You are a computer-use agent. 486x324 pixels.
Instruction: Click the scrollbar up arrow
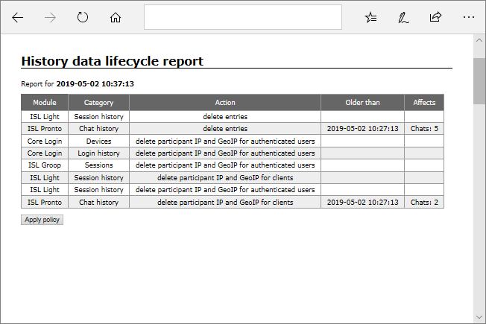pos(479,42)
